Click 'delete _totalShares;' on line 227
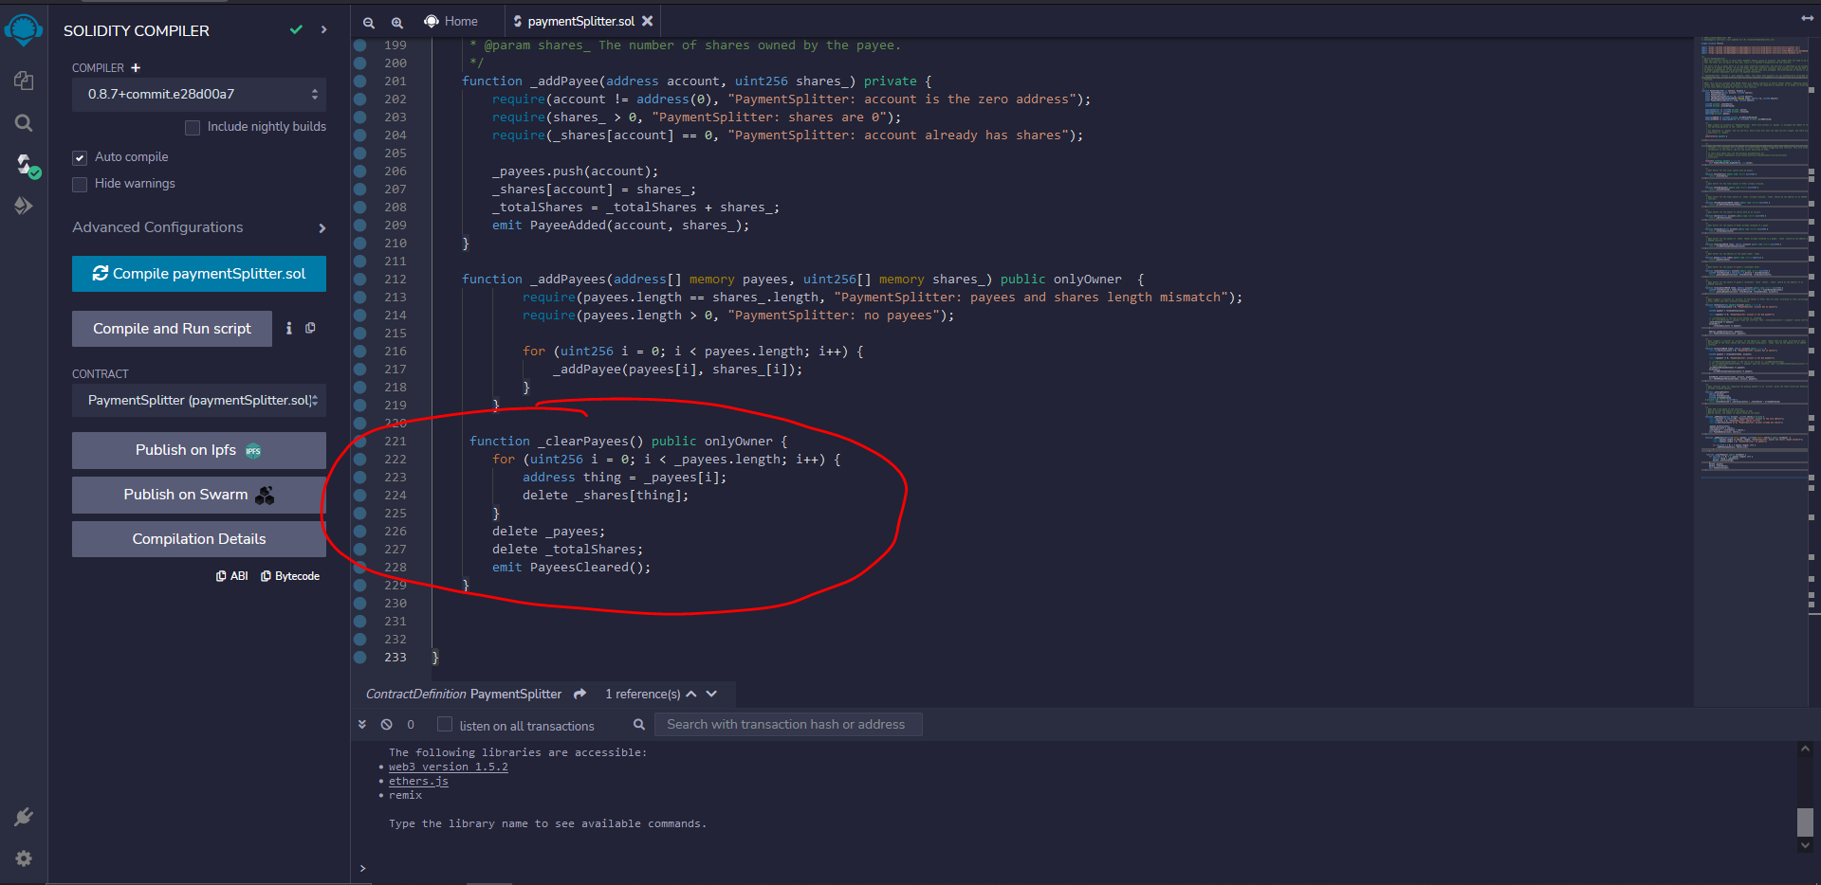Viewport: 1821px width, 885px height. tap(567, 550)
